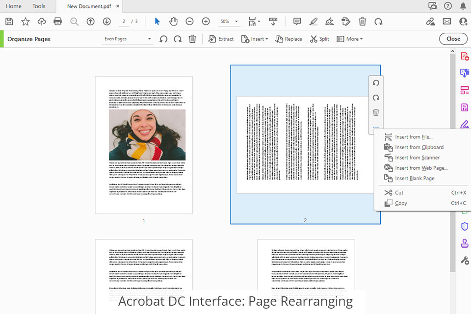Select the New Document.pdf tab

point(89,6)
